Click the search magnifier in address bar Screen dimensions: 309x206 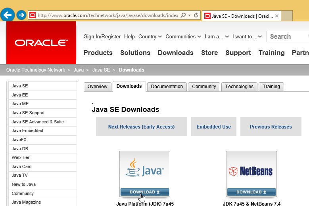coord(183,15)
